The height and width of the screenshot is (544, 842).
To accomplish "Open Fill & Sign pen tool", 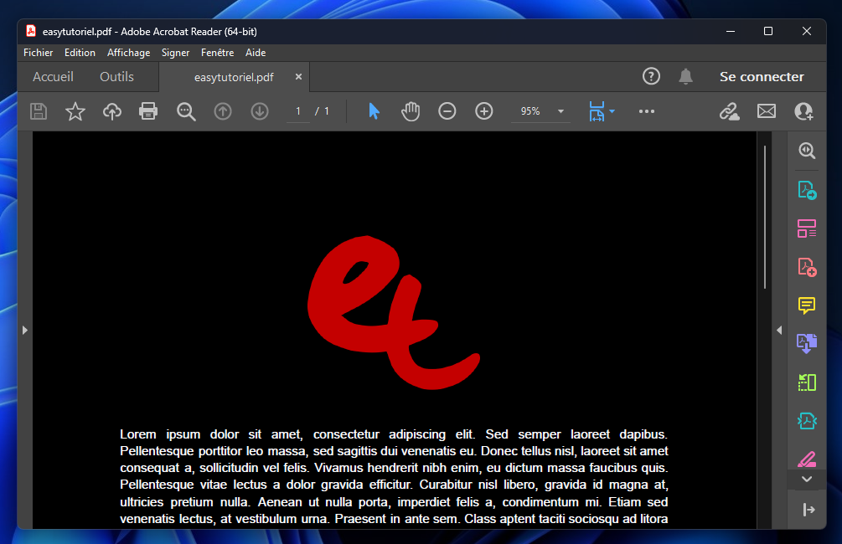I will (807, 459).
